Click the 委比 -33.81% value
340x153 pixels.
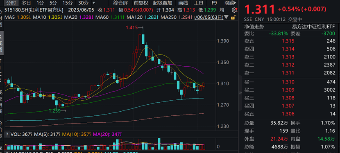279,34
